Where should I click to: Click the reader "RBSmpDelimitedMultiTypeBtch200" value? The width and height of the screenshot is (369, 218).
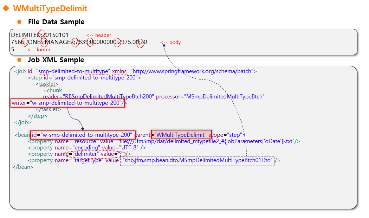coord(108,97)
